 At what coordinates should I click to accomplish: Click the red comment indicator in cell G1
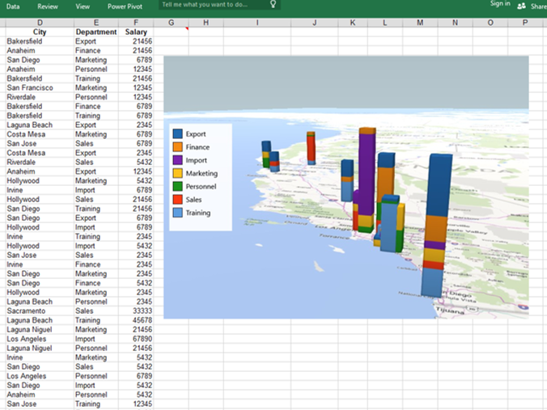coord(186,29)
